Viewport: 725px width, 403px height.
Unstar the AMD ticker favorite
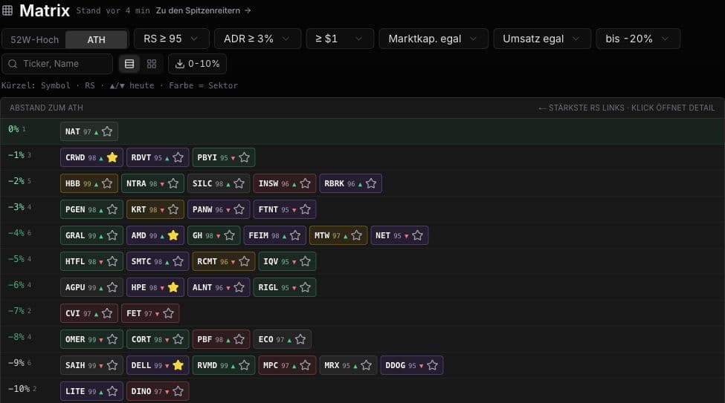(x=173, y=235)
